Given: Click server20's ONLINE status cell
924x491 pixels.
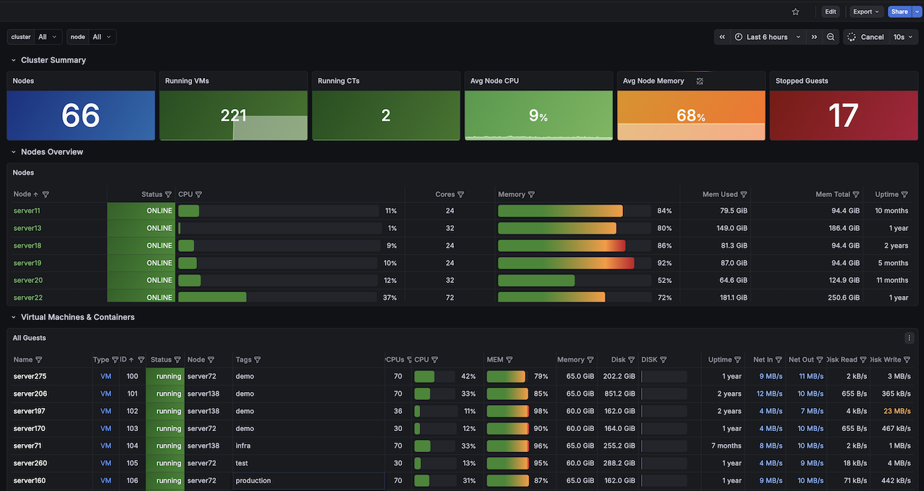Looking at the screenshot, I should tap(141, 280).
